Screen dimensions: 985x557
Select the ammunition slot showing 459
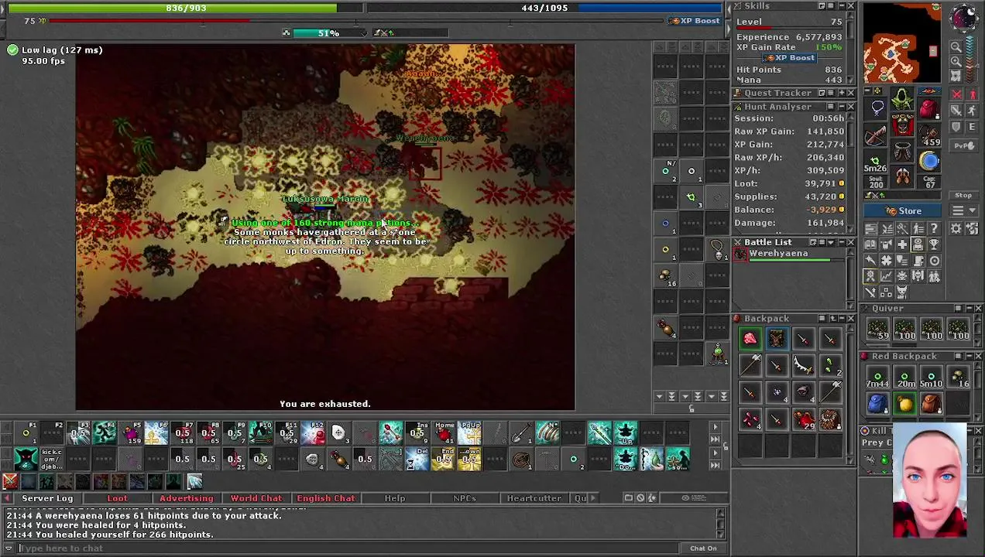928,135
